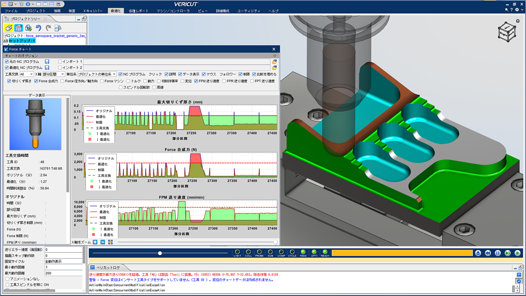526x296 pixels.
Task: Open 工具交換 All dropdown
Action: click(26, 74)
